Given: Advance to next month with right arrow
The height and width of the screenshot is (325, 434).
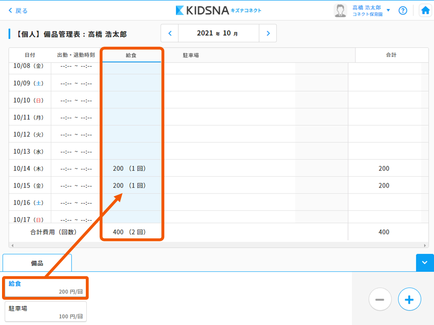Looking at the screenshot, I should [268, 33].
